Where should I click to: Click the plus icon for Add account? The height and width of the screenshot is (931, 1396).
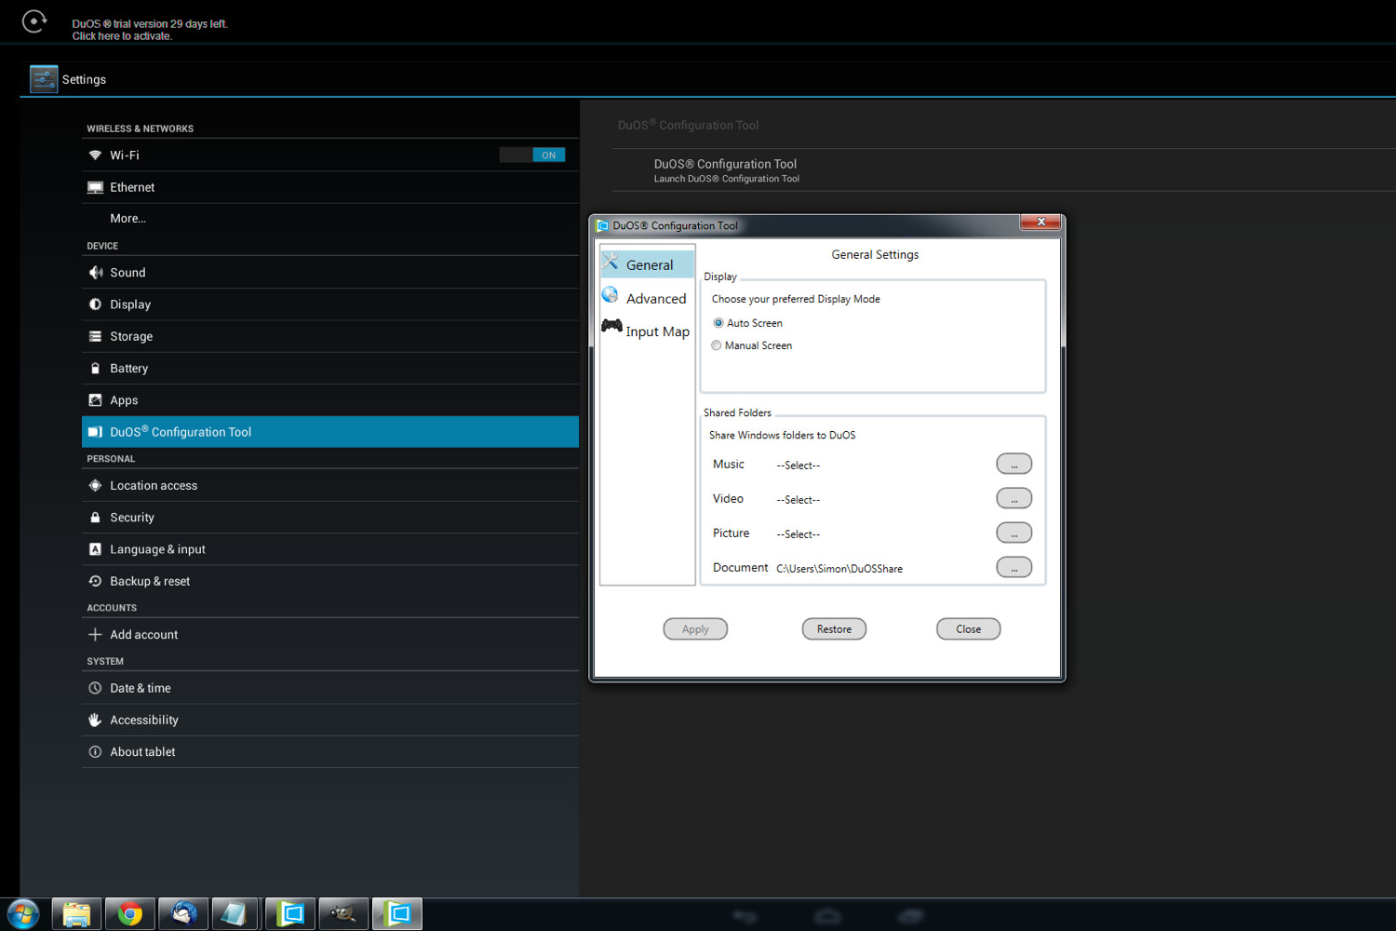[x=95, y=635]
